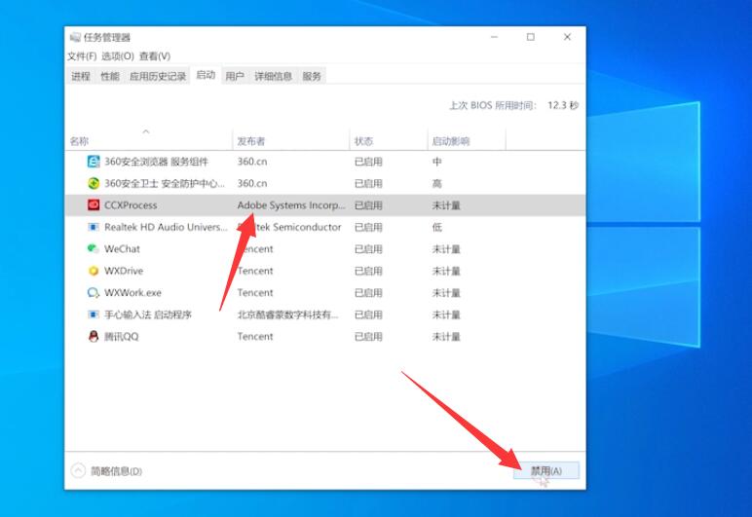Minimize the Task Manager window
752x517 pixels.
tap(495, 37)
